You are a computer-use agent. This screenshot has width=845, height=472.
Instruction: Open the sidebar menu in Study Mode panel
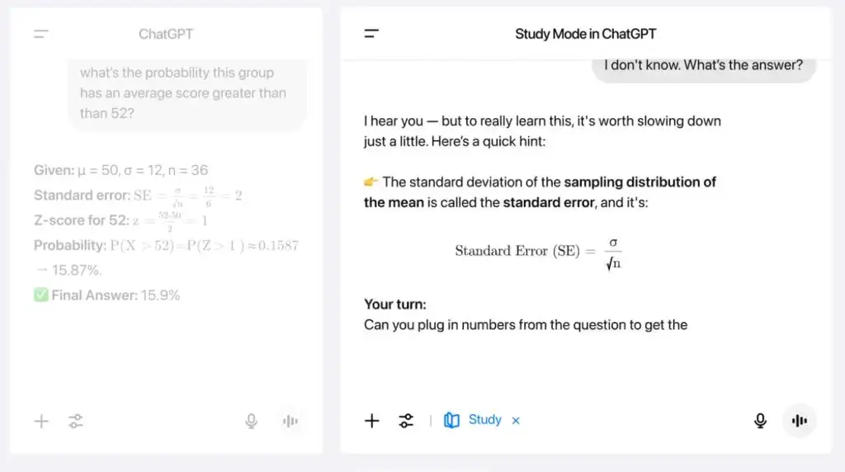pos(371,33)
